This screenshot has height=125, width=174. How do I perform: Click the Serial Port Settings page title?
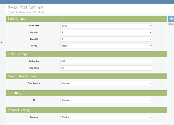[x=26, y=8]
